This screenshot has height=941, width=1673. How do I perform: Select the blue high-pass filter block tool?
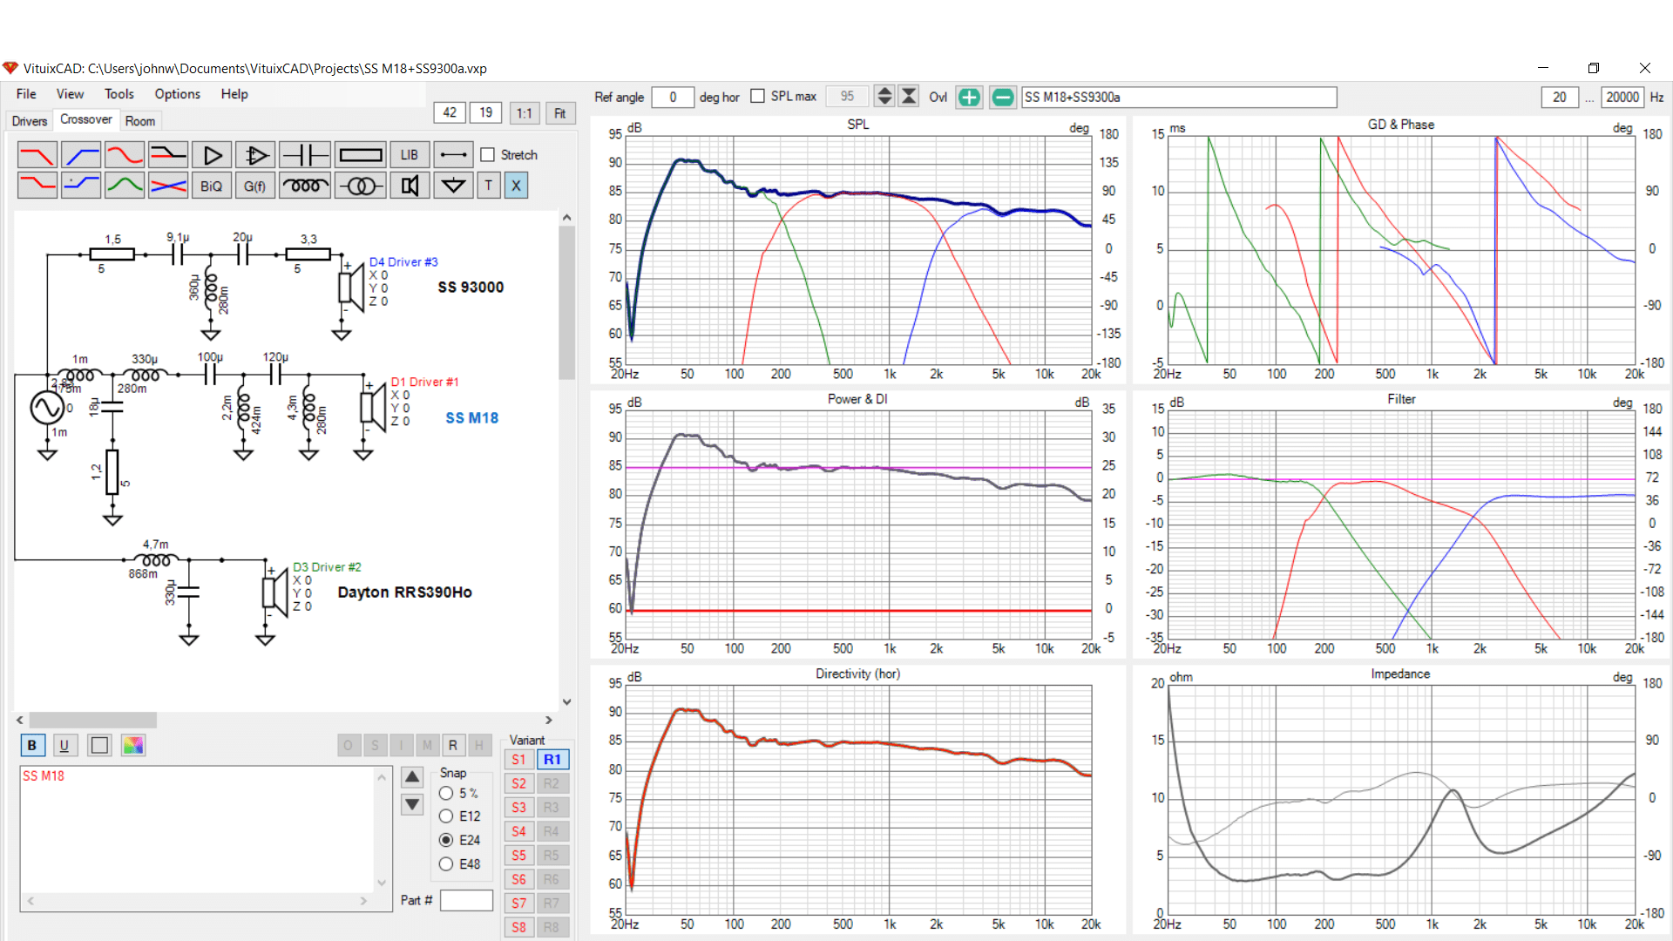[81, 155]
